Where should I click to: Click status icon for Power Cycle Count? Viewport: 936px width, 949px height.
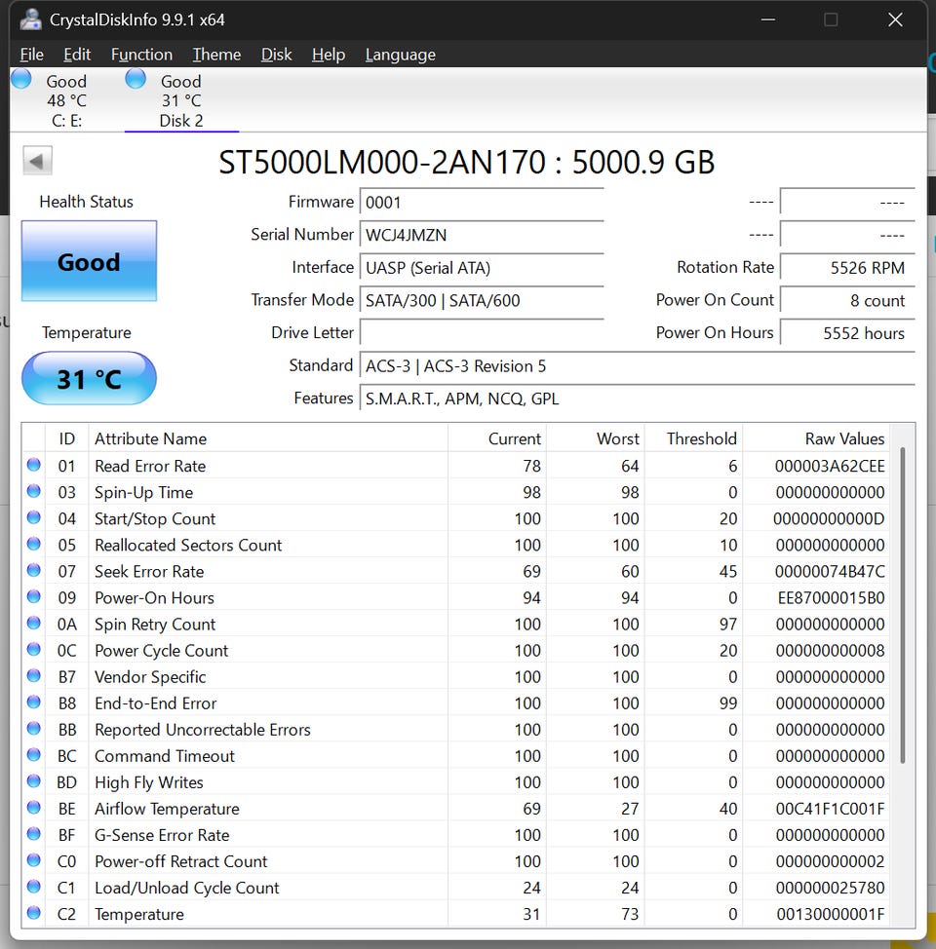click(x=34, y=650)
